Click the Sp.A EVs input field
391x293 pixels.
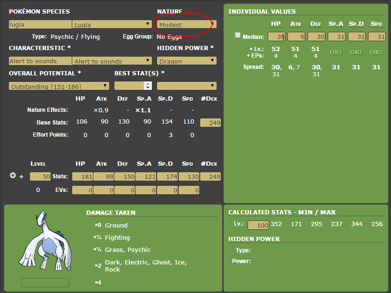pyautogui.click(x=146, y=190)
